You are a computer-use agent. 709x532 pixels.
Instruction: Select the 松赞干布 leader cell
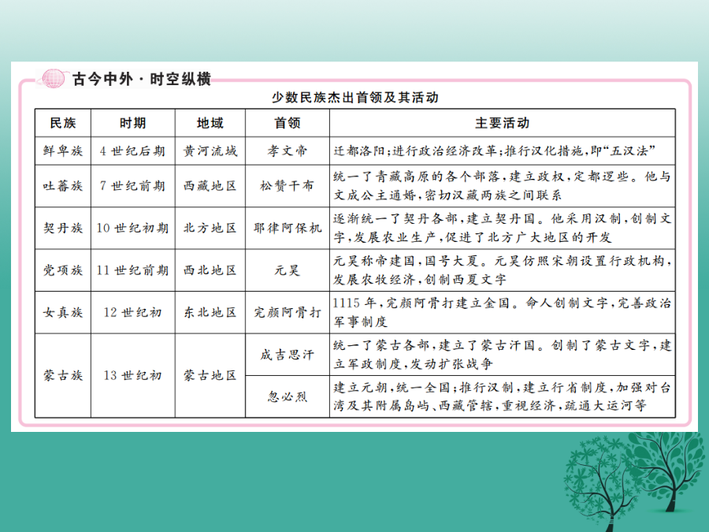coord(288,186)
